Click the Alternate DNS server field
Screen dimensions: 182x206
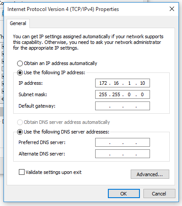click(122, 154)
